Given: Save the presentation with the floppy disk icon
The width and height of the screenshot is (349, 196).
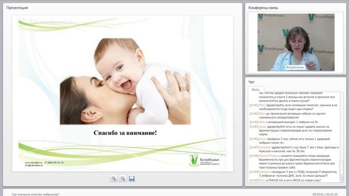Looking at the screenshot, I should click(132, 179).
